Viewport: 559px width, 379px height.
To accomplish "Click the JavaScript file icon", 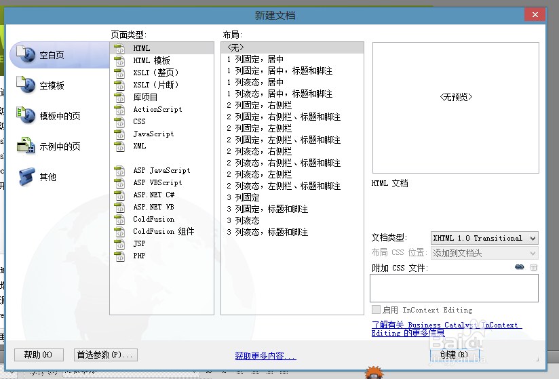I will coord(120,134).
